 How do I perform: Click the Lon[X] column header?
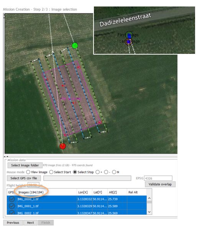click(84, 192)
